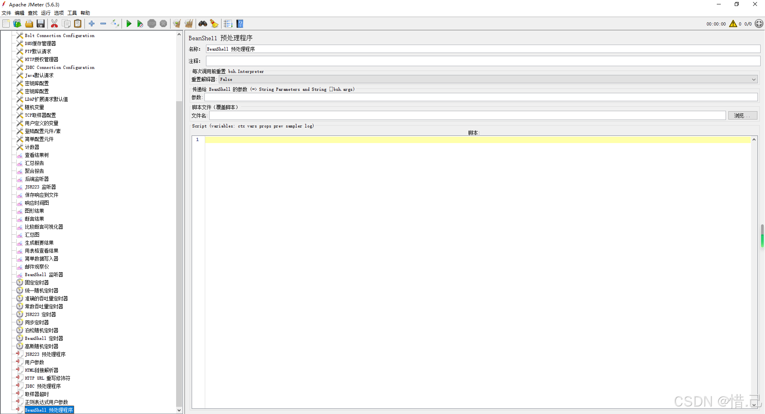Viewport: 765px width, 414px height.
Task: Open the 帮助 menu
Action: click(x=85, y=13)
